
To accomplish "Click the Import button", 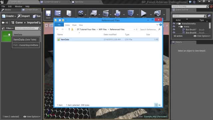I will coord(24,16).
